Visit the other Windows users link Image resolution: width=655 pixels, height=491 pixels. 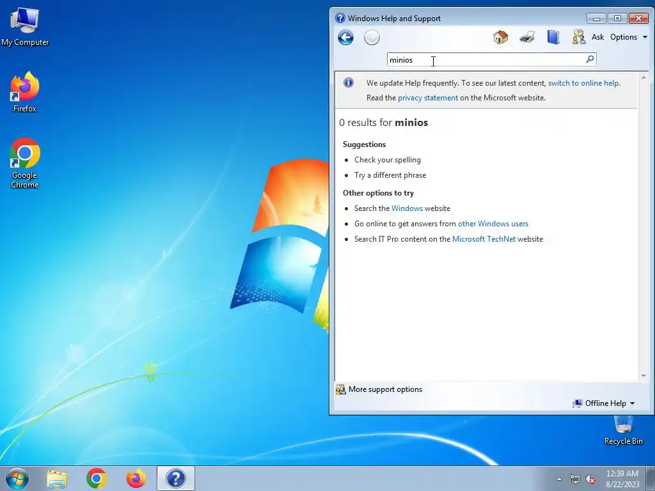[x=493, y=224]
